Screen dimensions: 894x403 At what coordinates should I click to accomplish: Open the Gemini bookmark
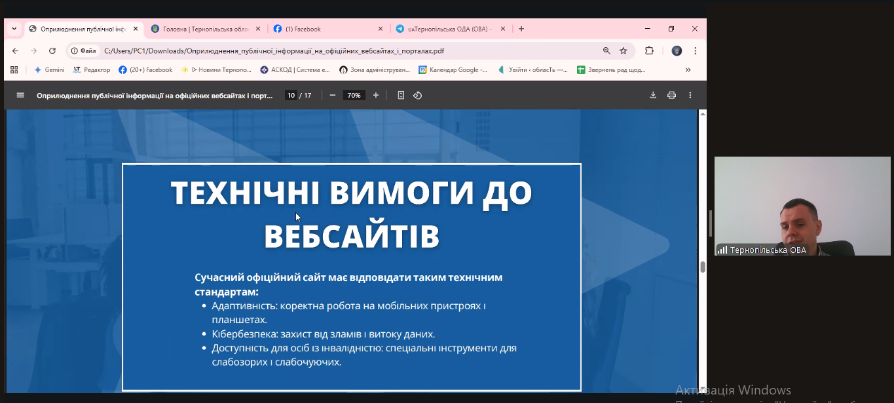49,69
